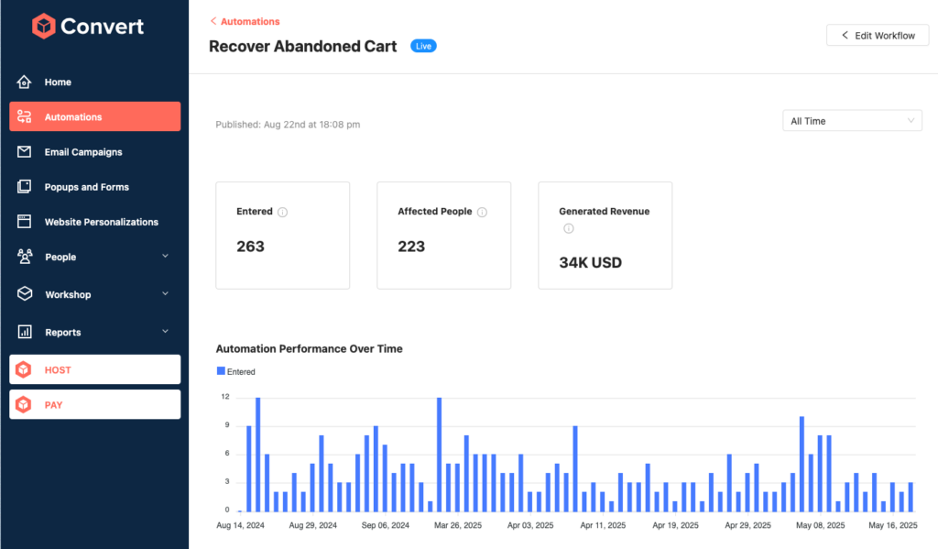Click the info icon under Generated Revenue
The image size is (938, 549).
(x=568, y=228)
